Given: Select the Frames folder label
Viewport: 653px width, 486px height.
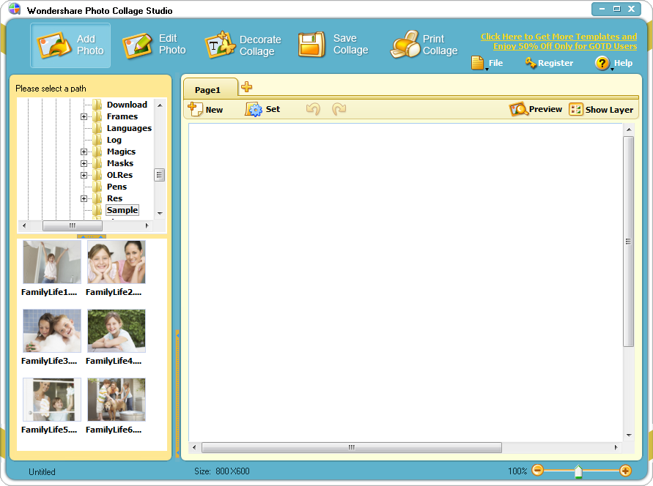Looking at the screenshot, I should pyautogui.click(x=122, y=116).
